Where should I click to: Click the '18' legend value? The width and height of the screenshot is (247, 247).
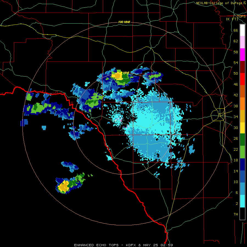(236, 160)
